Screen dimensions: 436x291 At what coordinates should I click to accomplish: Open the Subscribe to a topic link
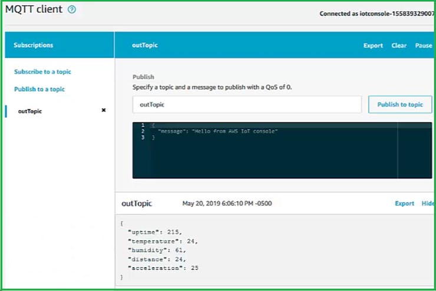pyautogui.click(x=42, y=72)
